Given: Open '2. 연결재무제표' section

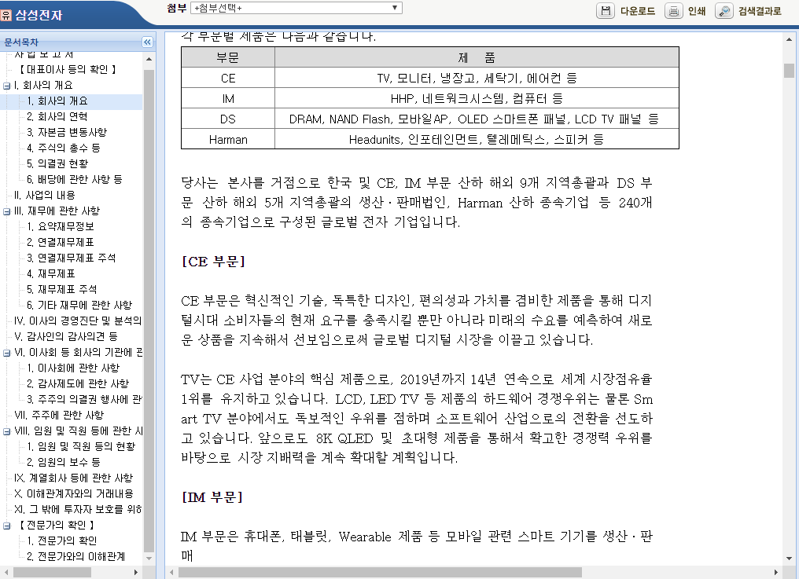Looking at the screenshot, I should [60, 243].
